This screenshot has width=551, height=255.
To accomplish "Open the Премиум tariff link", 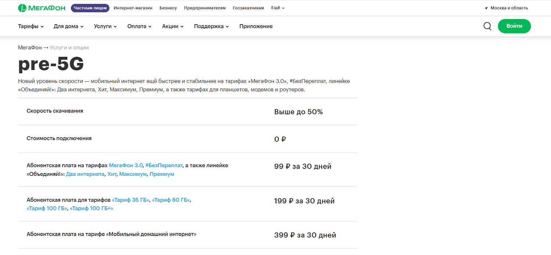I will [x=162, y=174].
